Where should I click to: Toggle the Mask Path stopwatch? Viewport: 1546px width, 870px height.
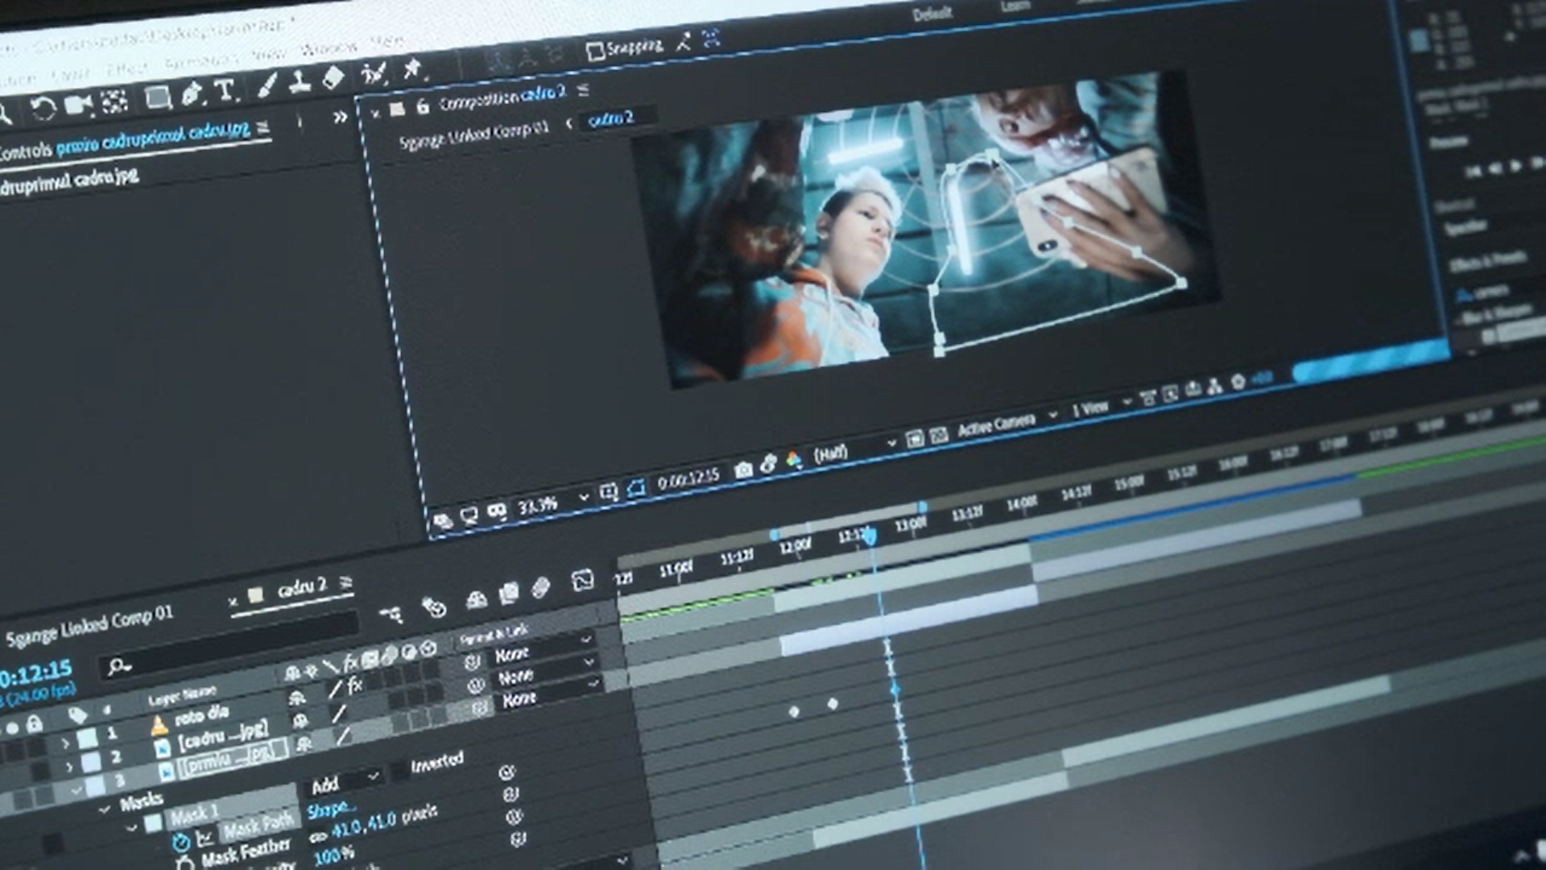pyautogui.click(x=180, y=843)
